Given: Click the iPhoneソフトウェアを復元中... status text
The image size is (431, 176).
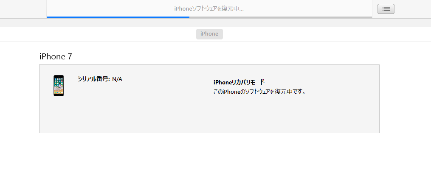Looking at the screenshot, I should pos(209,9).
